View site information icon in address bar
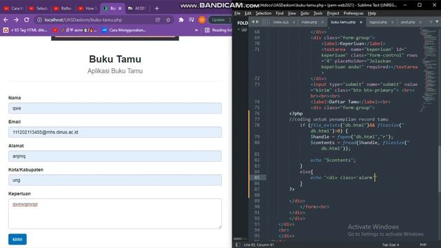 [39, 20]
